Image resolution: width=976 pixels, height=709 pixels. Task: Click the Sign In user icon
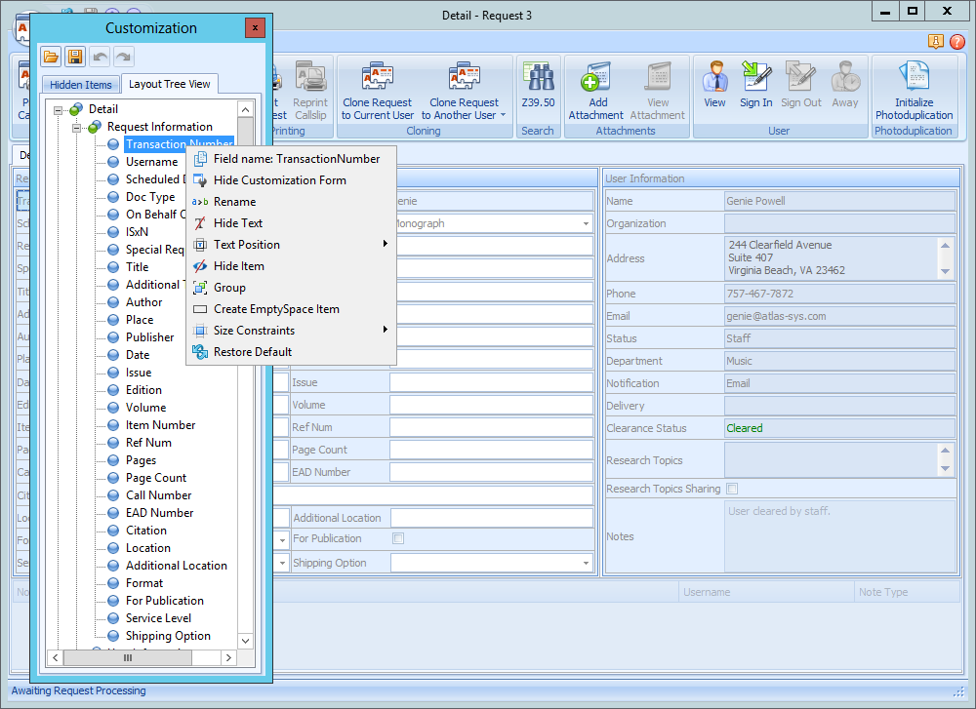tap(755, 78)
